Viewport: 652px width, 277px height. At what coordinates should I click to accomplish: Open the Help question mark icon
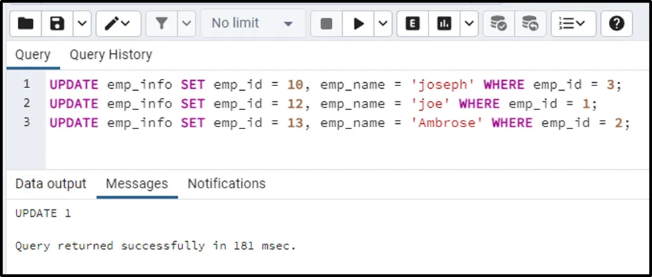point(616,24)
